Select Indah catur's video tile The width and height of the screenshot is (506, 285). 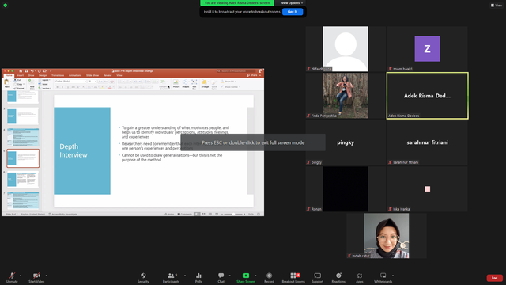click(387, 236)
